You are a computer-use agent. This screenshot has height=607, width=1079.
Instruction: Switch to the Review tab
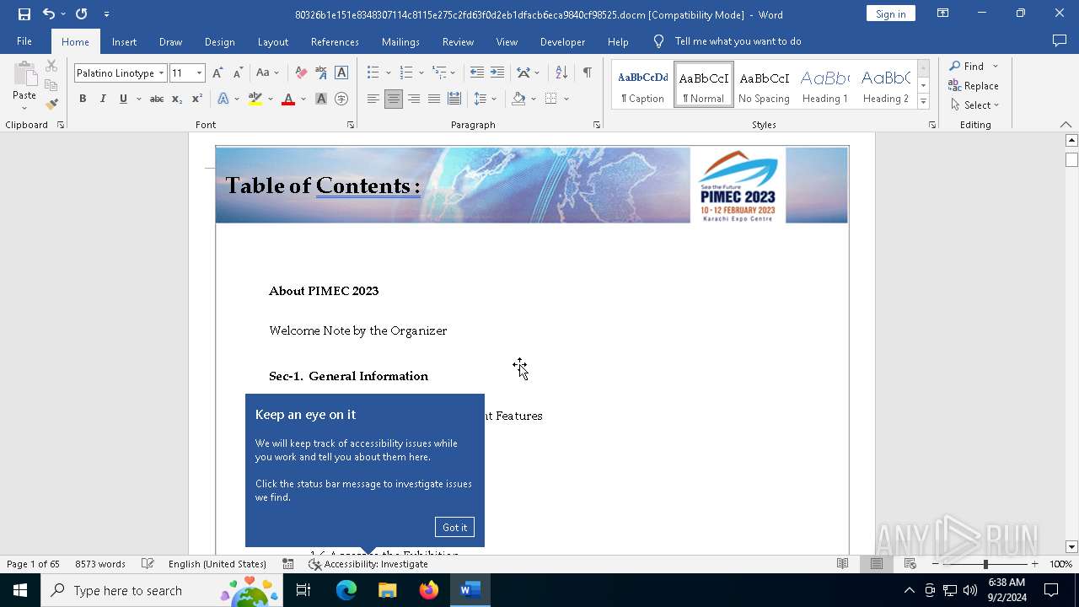point(458,41)
